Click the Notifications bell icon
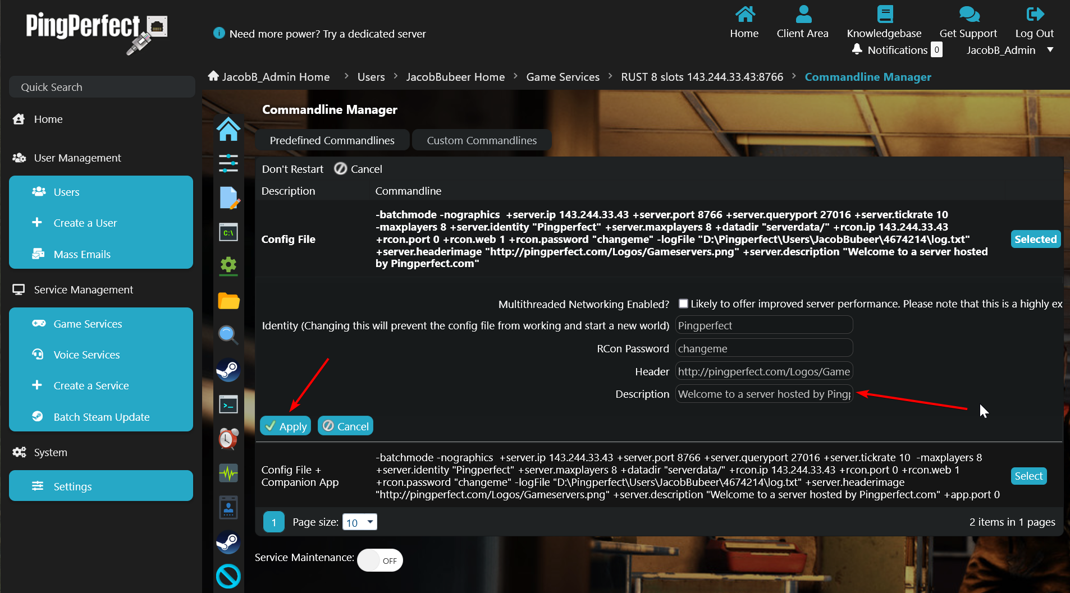 [x=857, y=49]
